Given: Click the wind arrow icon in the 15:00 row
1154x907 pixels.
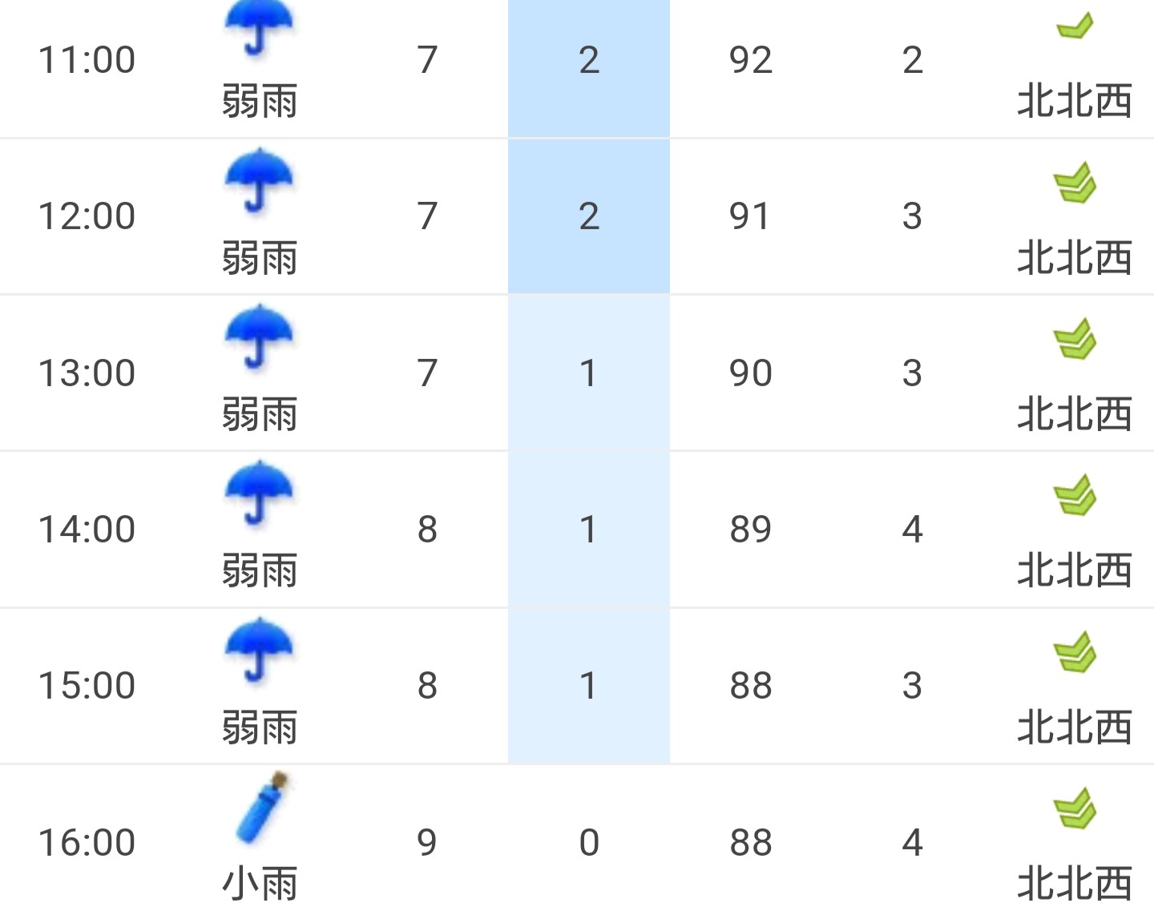Looking at the screenshot, I should click(x=1074, y=652).
